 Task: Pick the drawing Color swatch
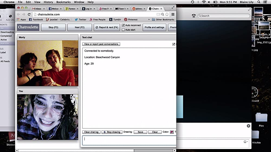(x=172, y=132)
